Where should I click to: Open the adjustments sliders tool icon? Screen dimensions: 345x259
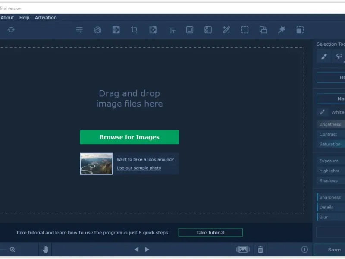(x=79, y=30)
